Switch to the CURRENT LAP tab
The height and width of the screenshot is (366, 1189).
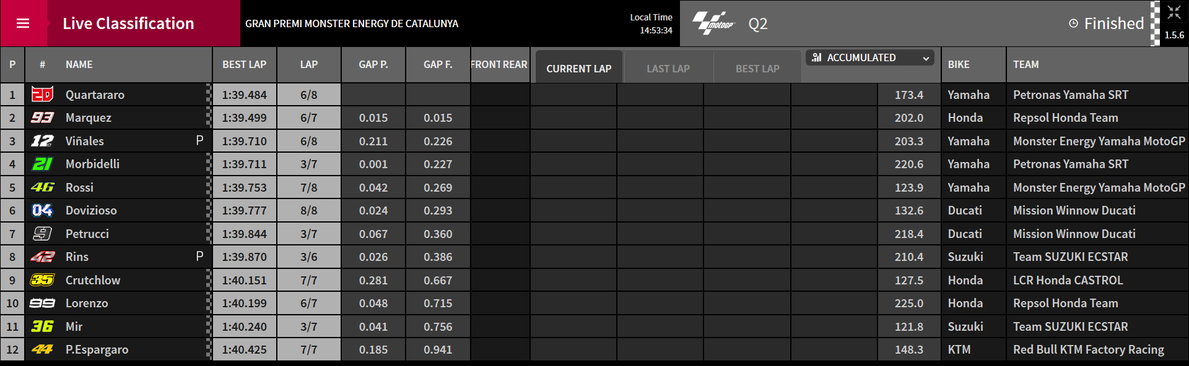coord(578,69)
